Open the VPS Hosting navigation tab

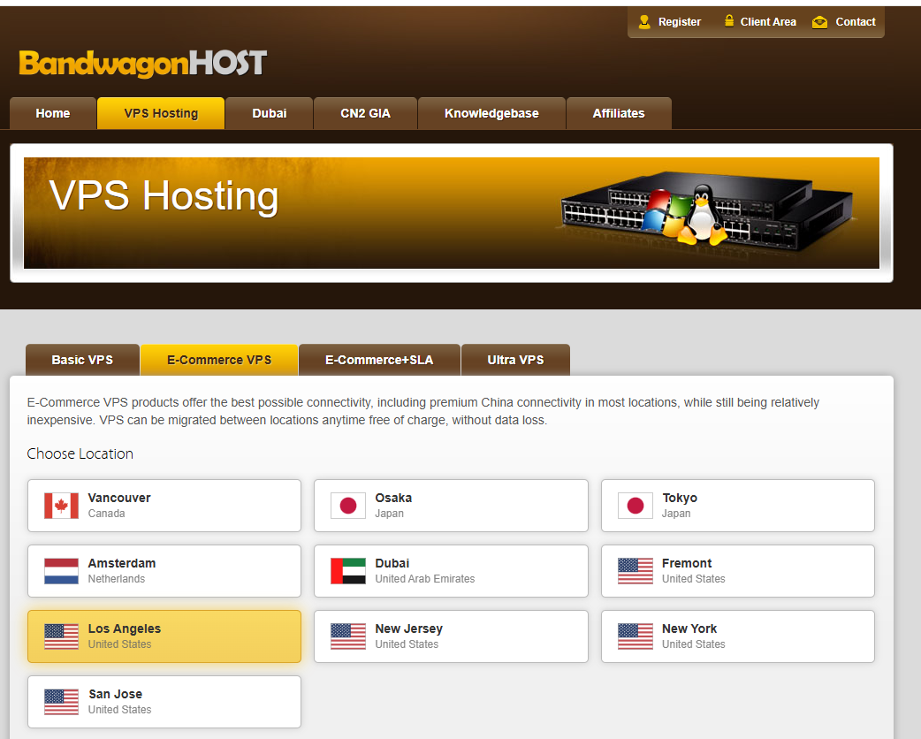161,113
